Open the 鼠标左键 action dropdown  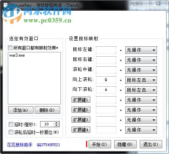coord(141,50)
